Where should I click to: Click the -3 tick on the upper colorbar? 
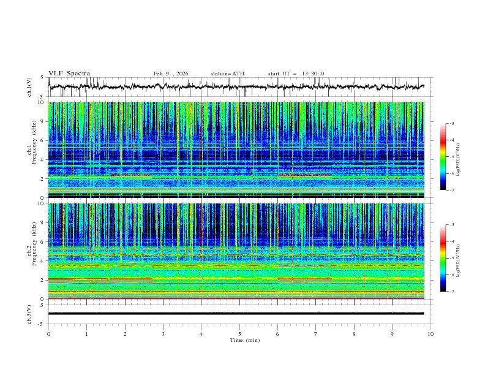[x=451, y=124]
